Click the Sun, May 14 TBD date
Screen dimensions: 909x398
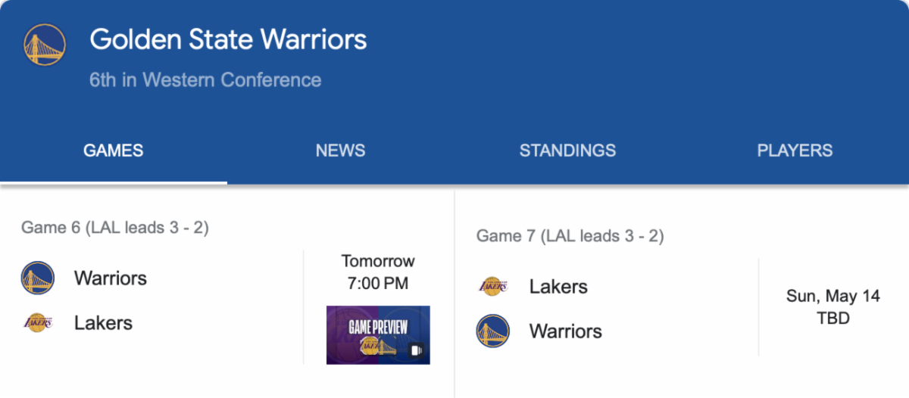[833, 306]
